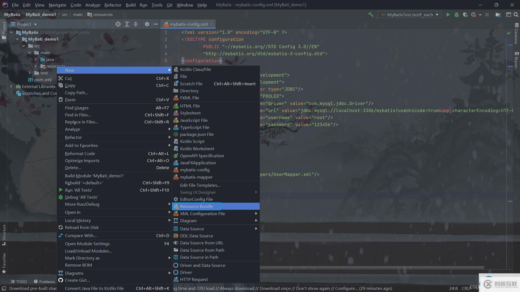Click Reload from Disk entry
The height and width of the screenshot is (292, 520).
coord(114,227)
